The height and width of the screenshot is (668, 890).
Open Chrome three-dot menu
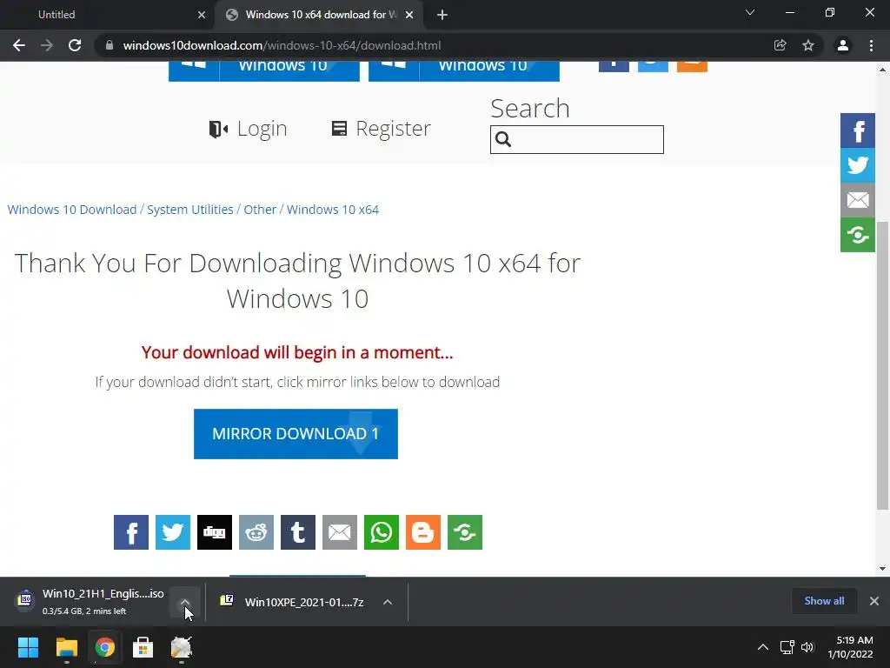[871, 45]
